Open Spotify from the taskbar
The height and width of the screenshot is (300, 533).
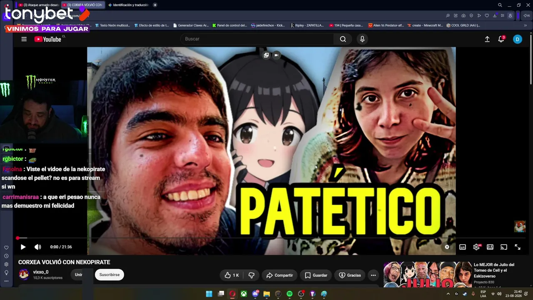289,294
